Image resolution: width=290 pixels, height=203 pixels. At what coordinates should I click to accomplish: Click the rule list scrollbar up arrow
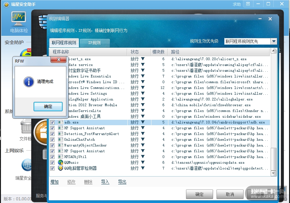point(273,51)
